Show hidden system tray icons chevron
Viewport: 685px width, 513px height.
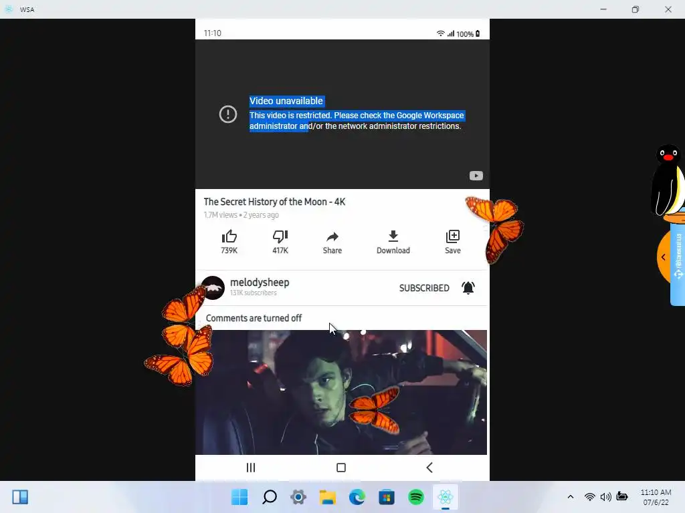click(571, 497)
